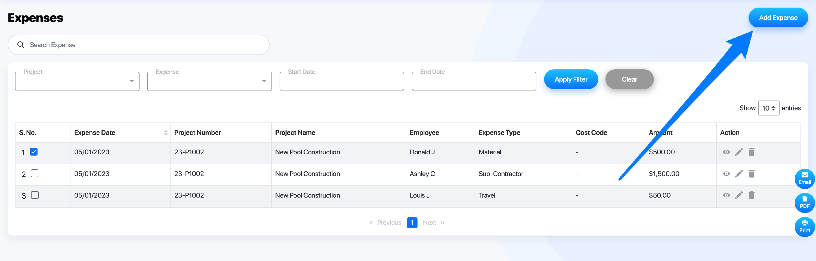Sort by Expense Date column arrows
Image resolution: width=816 pixels, height=261 pixels.
[166, 133]
